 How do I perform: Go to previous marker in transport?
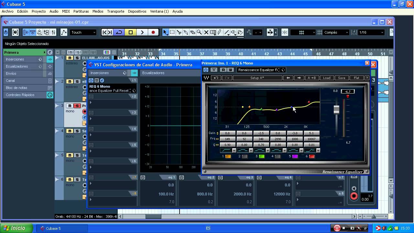(104, 32)
